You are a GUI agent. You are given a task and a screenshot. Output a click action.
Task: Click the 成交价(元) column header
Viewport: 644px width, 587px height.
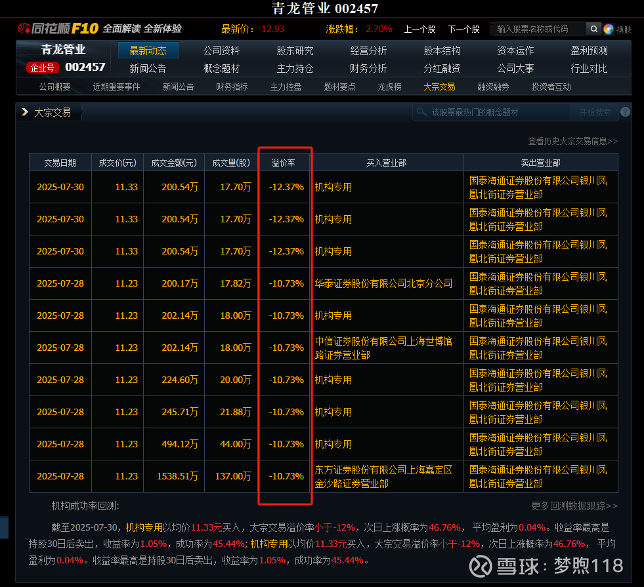click(x=118, y=163)
